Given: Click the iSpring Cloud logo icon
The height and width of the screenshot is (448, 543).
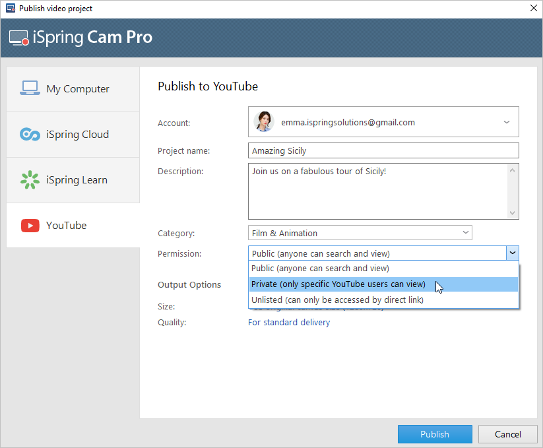Looking at the screenshot, I should pyautogui.click(x=30, y=135).
